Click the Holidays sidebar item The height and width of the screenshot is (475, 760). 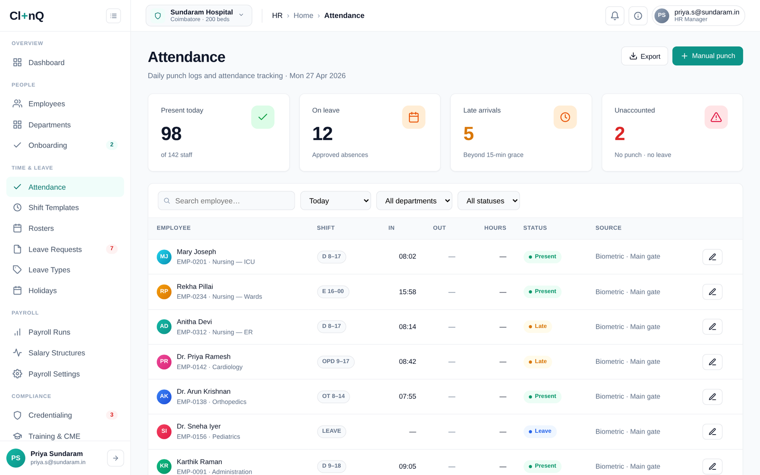[66, 291]
